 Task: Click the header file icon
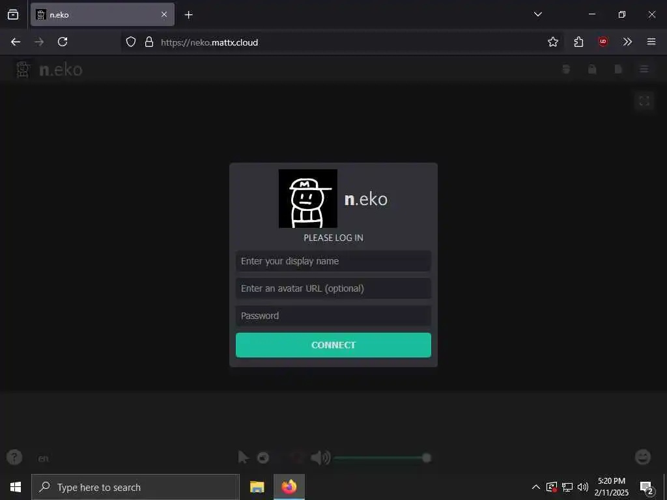pos(618,69)
